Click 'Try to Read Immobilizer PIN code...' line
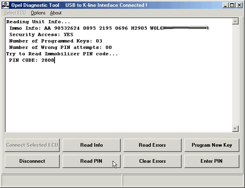The width and height of the screenshot is (245, 188). (62, 54)
